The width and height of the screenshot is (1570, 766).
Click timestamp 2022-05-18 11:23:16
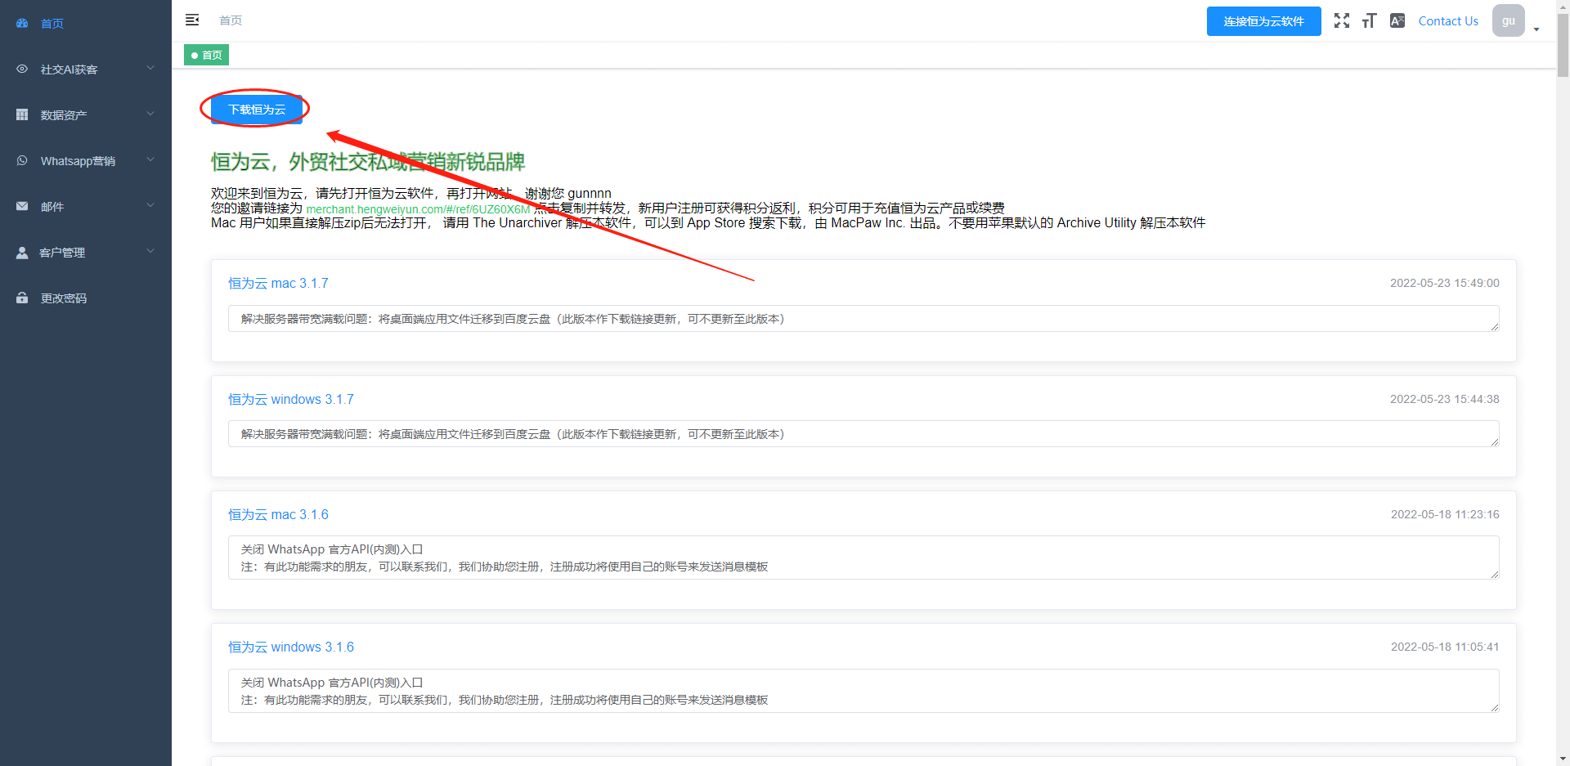point(1445,514)
